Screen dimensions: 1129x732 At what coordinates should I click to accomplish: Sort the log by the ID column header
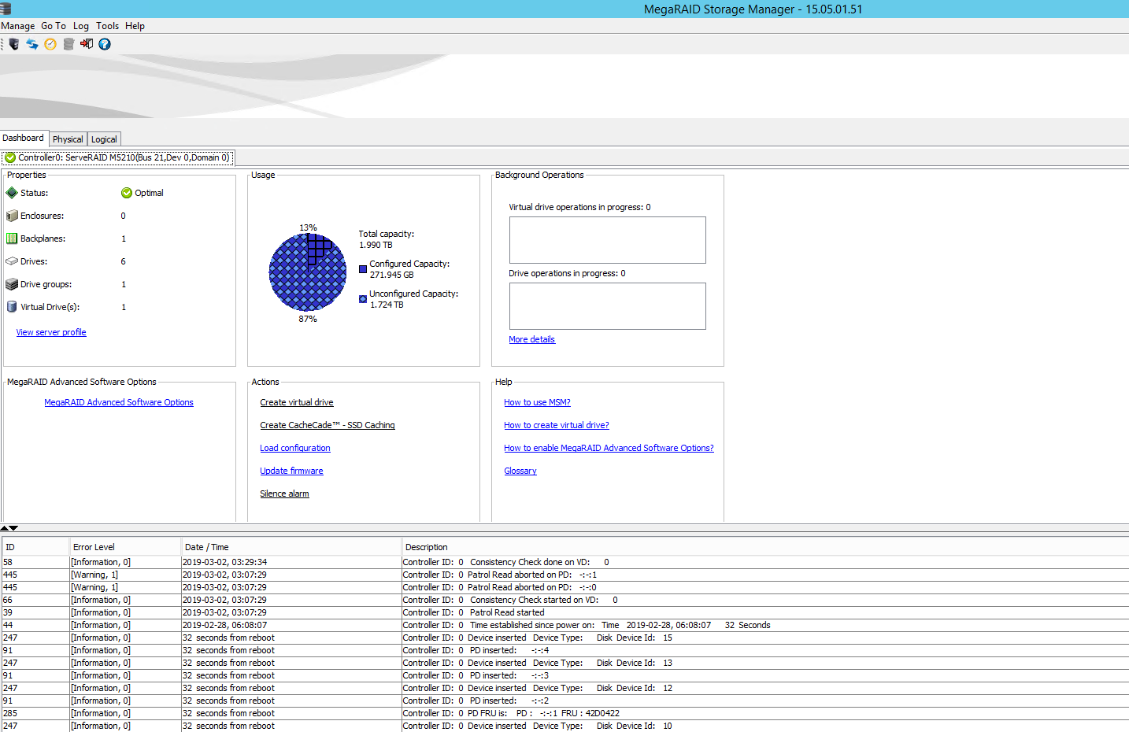pyautogui.click(x=35, y=547)
